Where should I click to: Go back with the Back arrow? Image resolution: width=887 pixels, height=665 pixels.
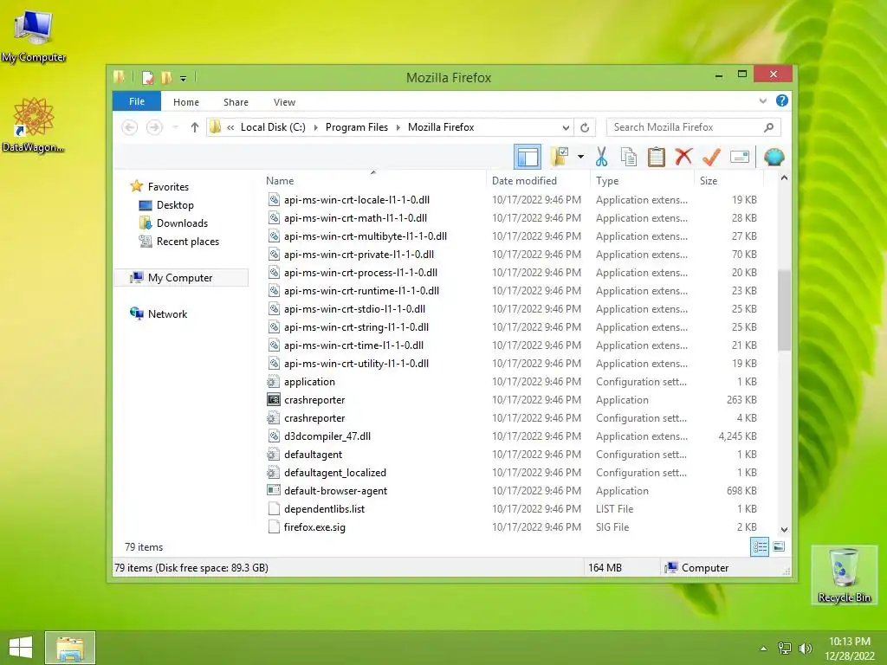pyautogui.click(x=130, y=128)
